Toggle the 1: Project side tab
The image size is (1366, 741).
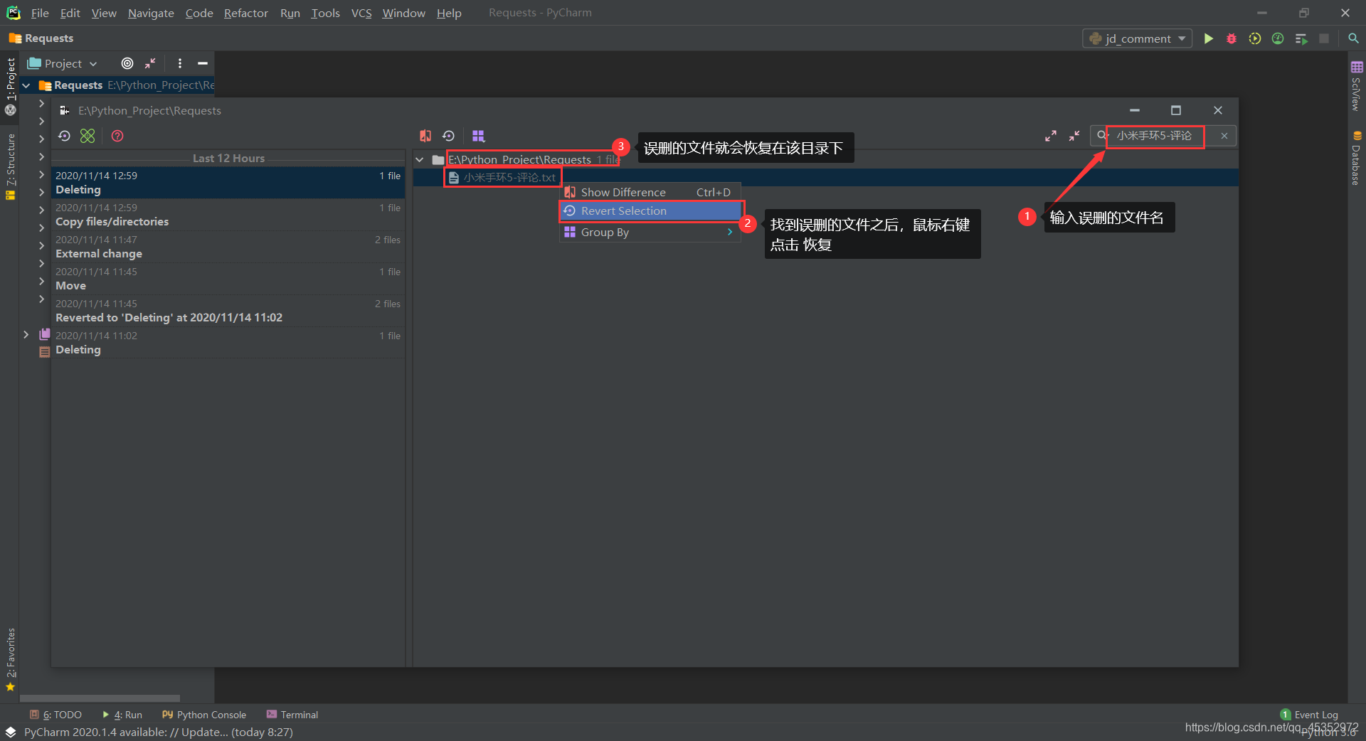pyautogui.click(x=11, y=86)
